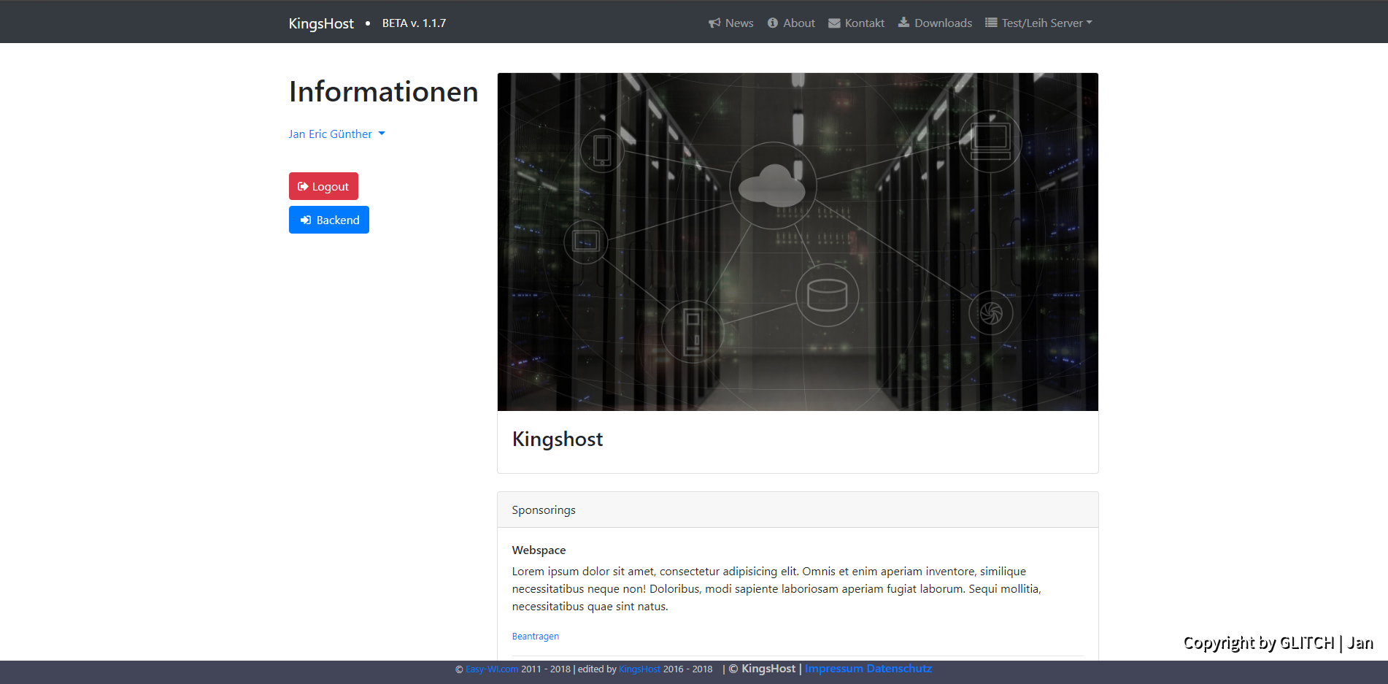Click the sign-out icon in Logout button
The width and height of the screenshot is (1388, 684).
point(303,187)
